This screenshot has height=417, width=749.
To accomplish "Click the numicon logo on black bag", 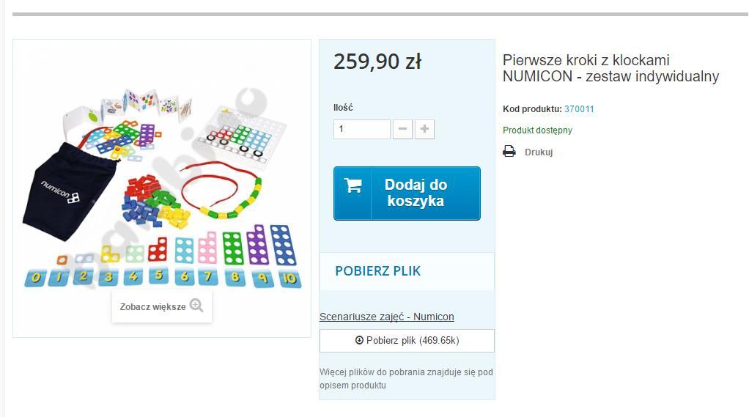I will pos(60,191).
